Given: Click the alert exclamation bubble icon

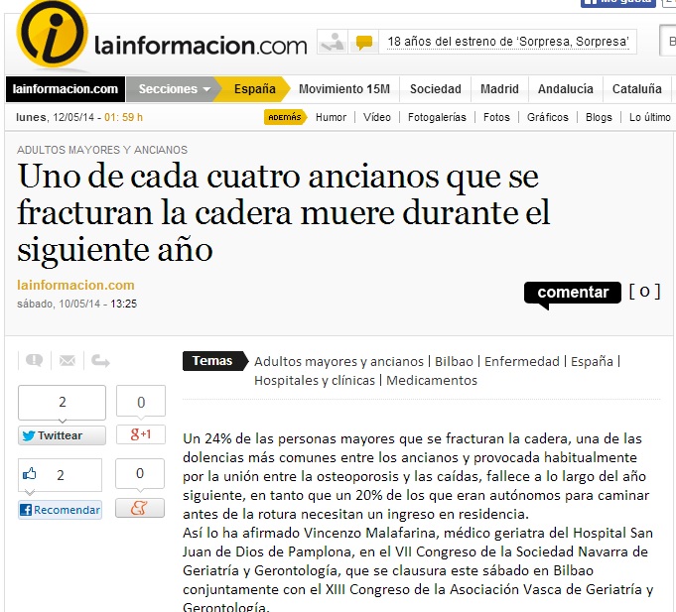Looking at the screenshot, I should [34, 360].
